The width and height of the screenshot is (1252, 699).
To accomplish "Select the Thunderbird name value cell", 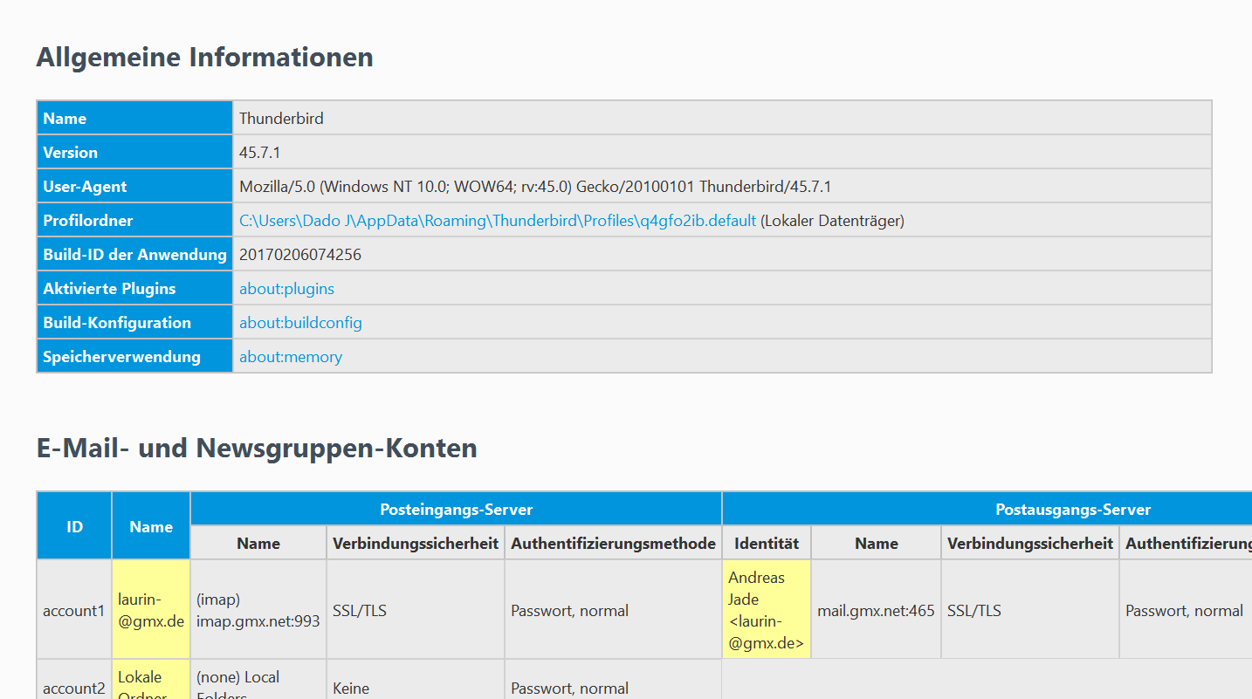I will coord(722,118).
